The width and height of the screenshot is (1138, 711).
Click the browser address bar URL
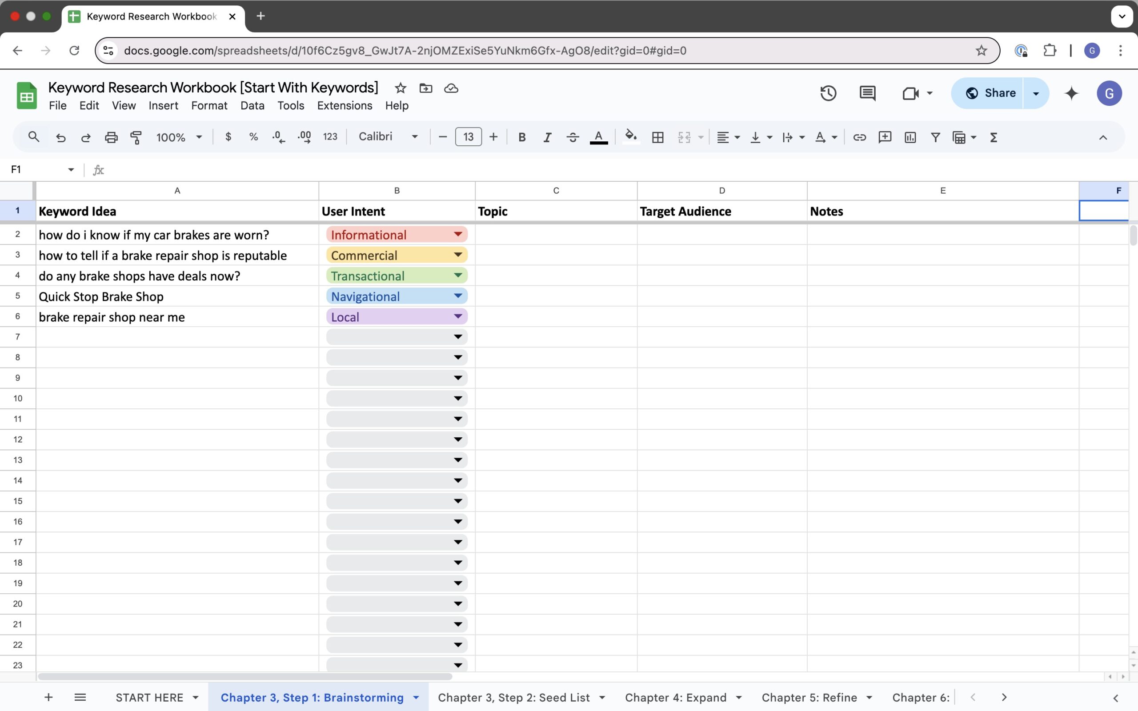(x=405, y=50)
